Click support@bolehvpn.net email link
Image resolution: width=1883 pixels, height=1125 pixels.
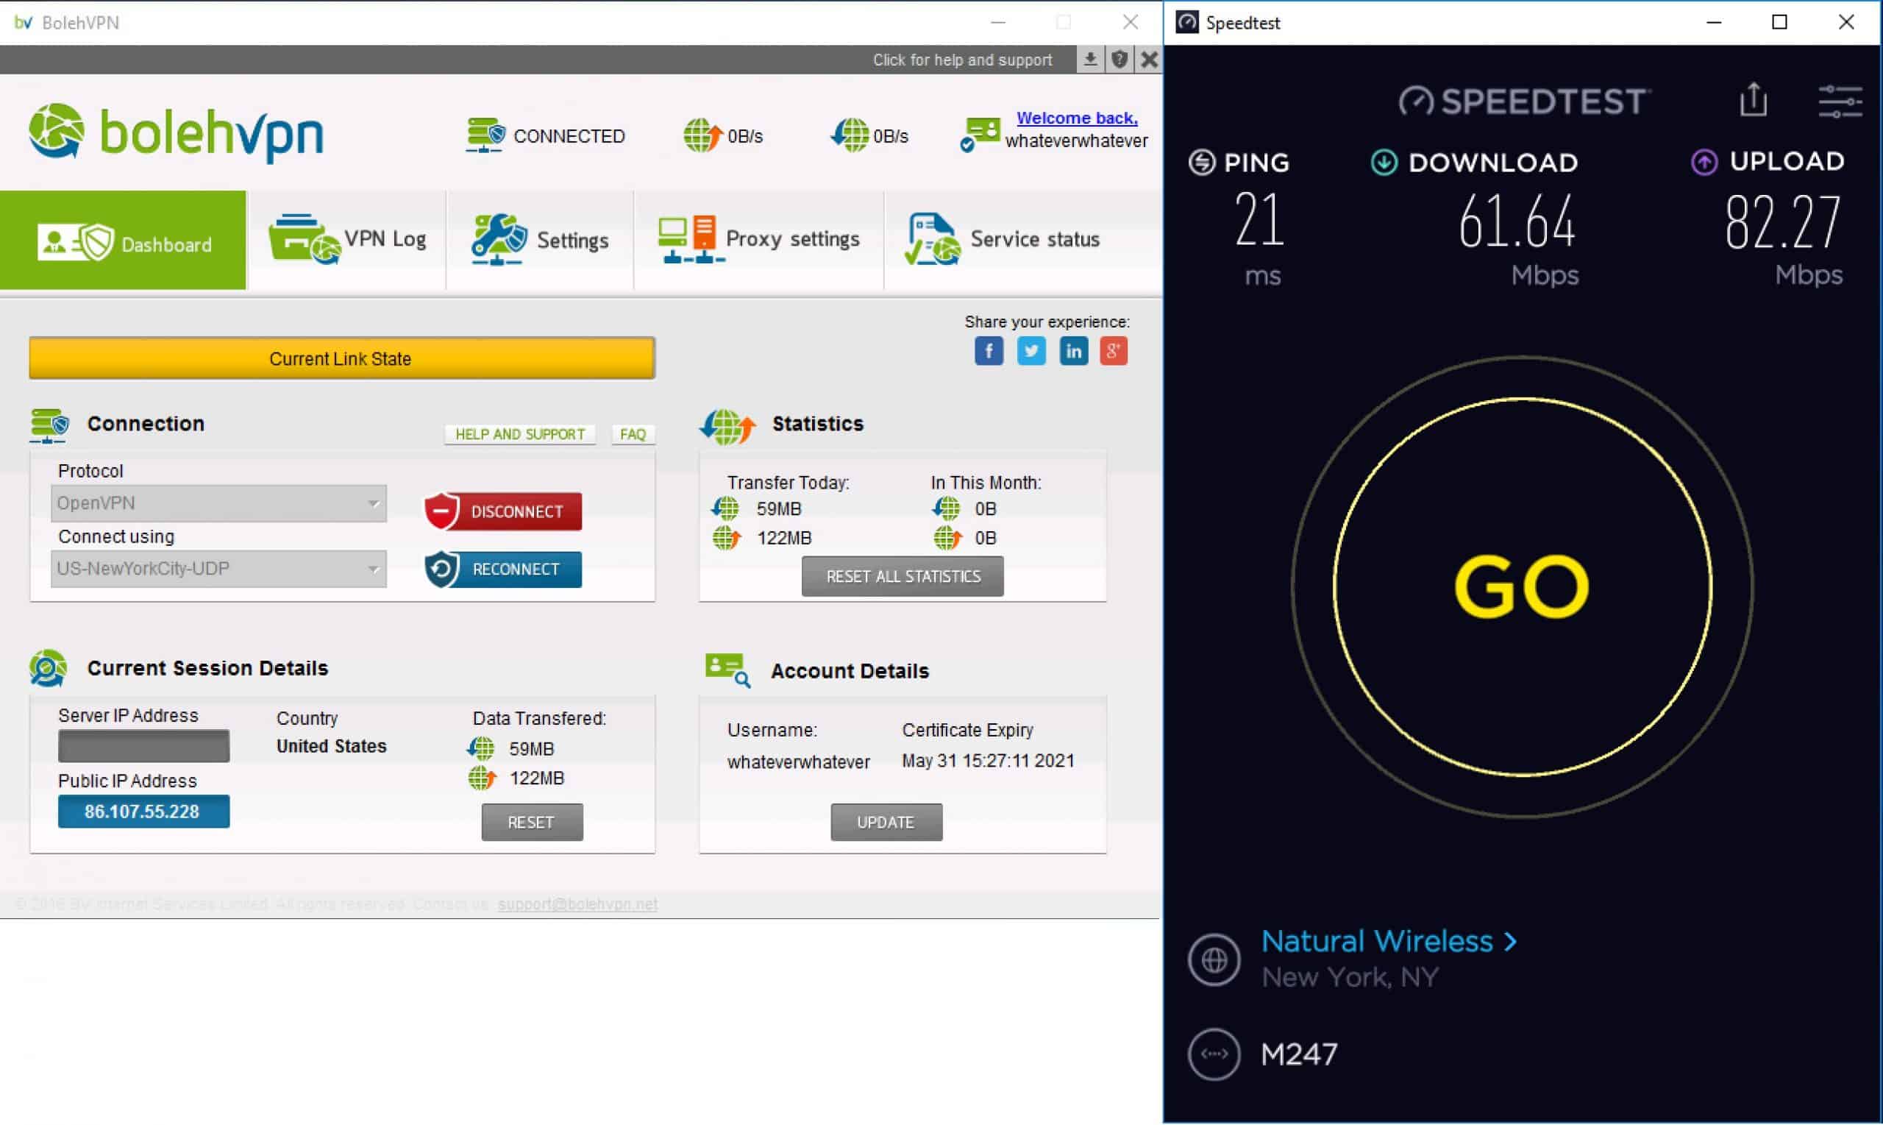click(x=577, y=904)
